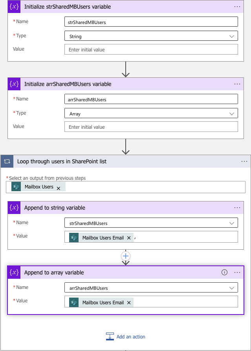Click the Name field containing strSharedMBUsers
Image resolution: width=251 pixels, height=351 pixels.
(151, 21)
